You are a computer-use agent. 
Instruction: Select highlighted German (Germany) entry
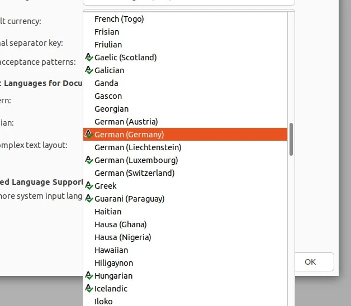[185, 135]
